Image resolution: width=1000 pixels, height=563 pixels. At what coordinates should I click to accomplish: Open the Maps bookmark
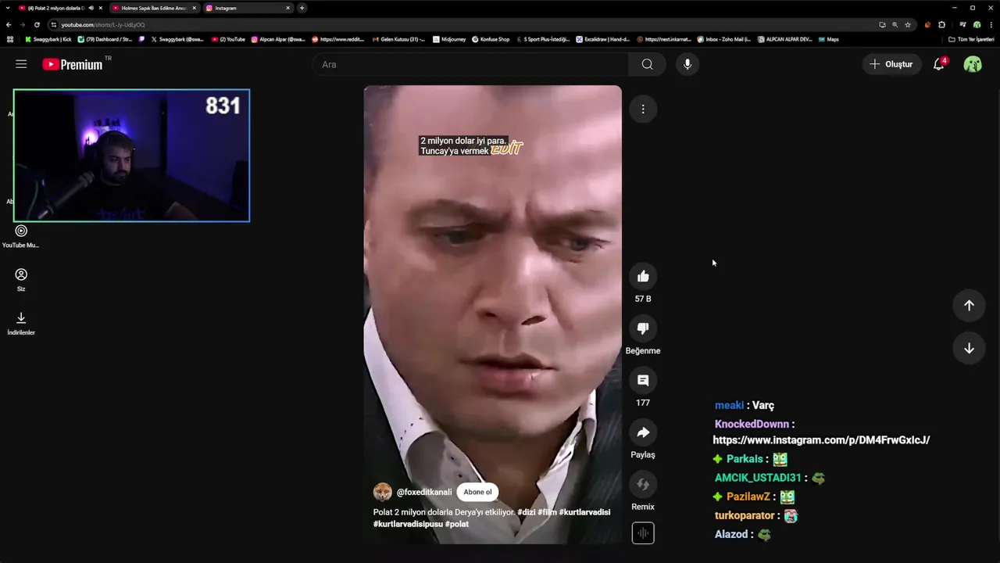coord(828,39)
